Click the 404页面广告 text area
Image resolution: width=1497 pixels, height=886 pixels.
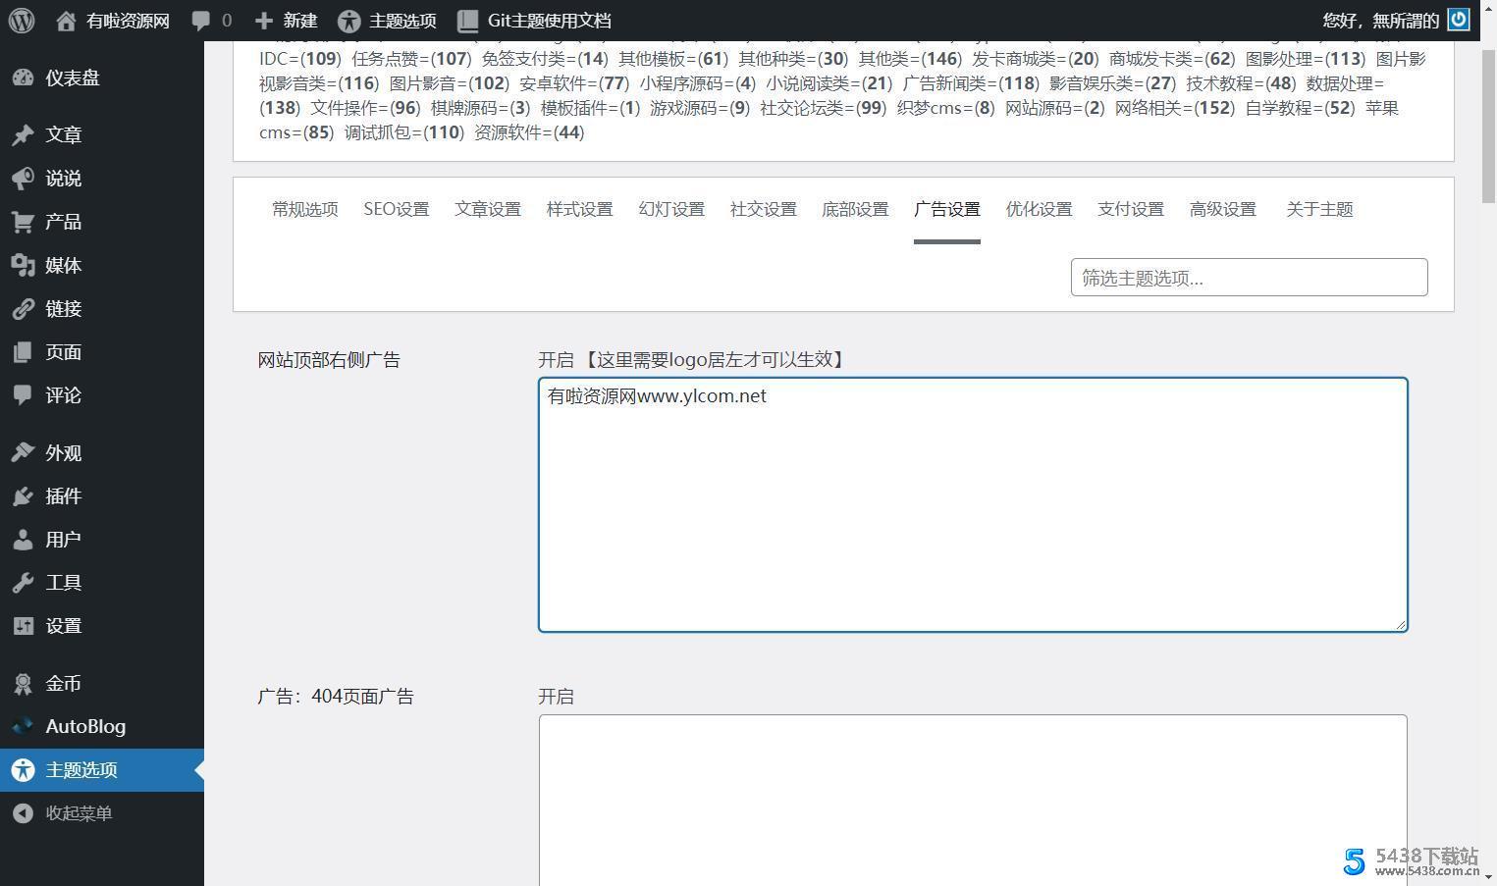point(972,800)
